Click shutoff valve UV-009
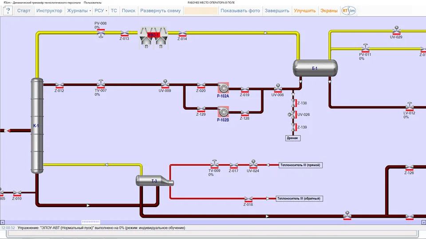Viewport: 426px width, 239px height. [x=165, y=84]
